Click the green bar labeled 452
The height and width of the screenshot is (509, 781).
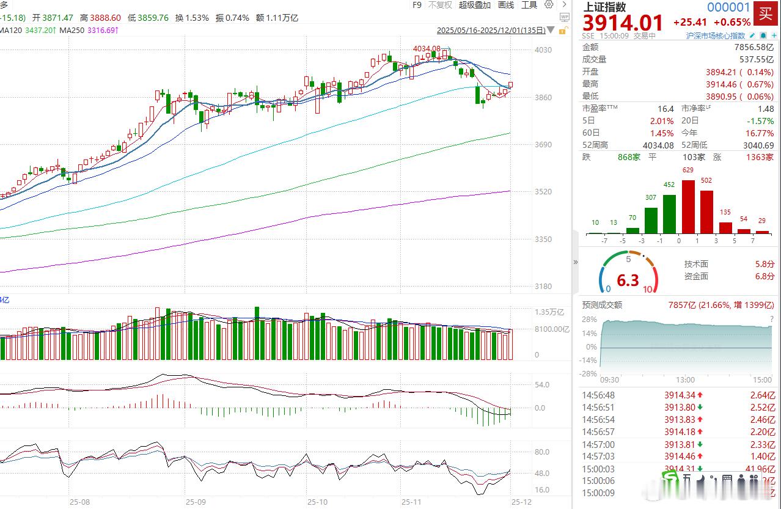[x=669, y=214]
